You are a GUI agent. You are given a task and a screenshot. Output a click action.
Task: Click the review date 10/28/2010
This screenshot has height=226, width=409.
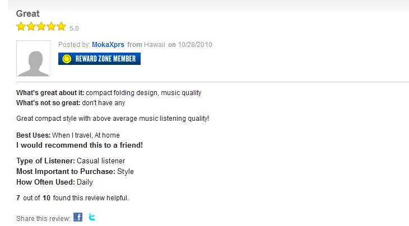coord(195,45)
